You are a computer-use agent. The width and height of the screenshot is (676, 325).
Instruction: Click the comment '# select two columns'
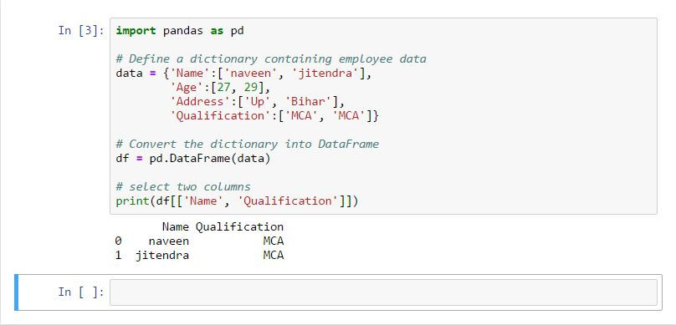pos(183,187)
